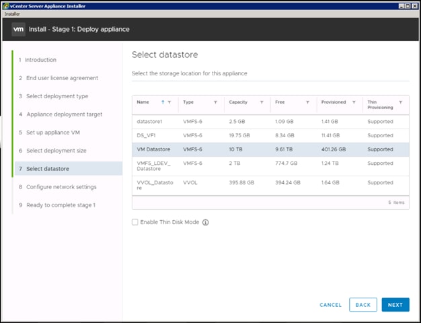The width and height of the screenshot is (421, 323).
Task: Click the VMware vm logo icon
Action: pyautogui.click(x=19, y=30)
